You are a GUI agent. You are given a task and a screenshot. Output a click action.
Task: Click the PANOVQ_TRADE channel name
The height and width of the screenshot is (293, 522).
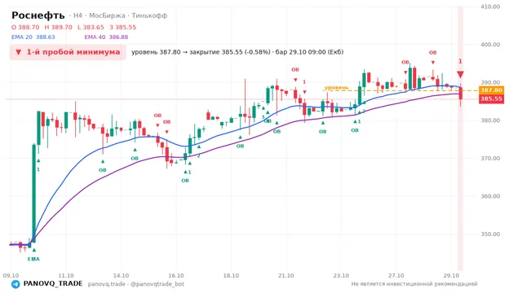pyautogui.click(x=53, y=284)
